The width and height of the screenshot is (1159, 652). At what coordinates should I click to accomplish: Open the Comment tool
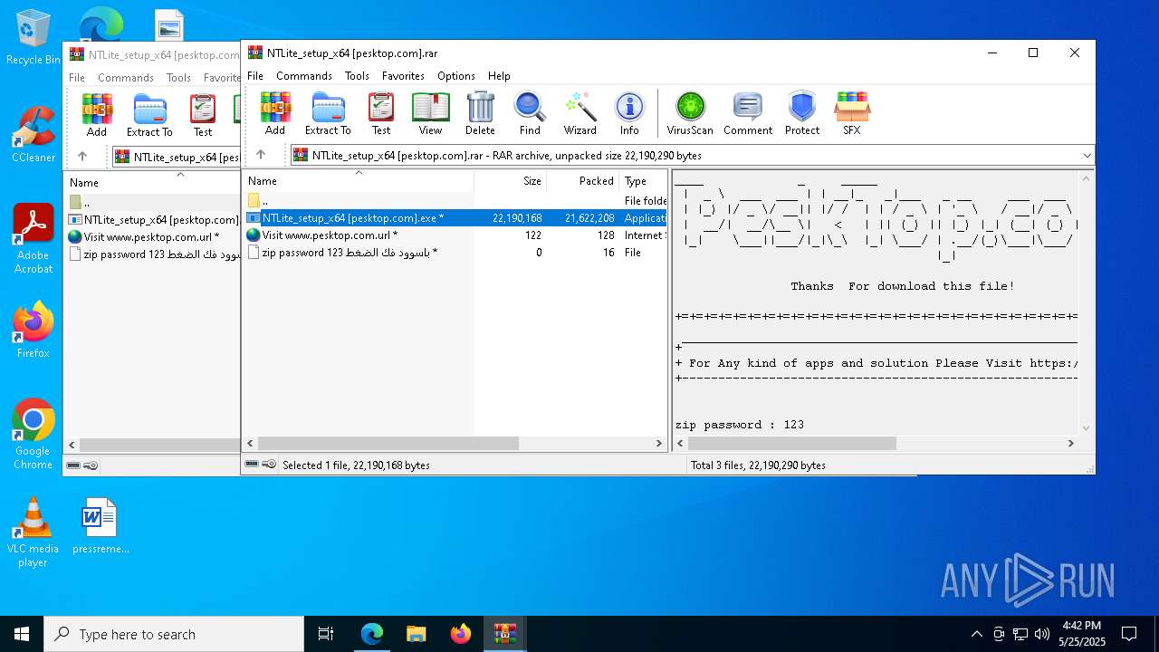click(x=748, y=113)
